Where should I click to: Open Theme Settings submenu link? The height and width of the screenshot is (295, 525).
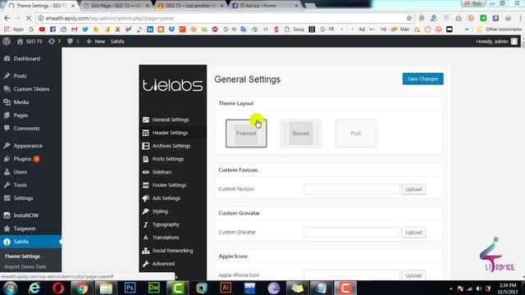pyautogui.click(x=22, y=256)
